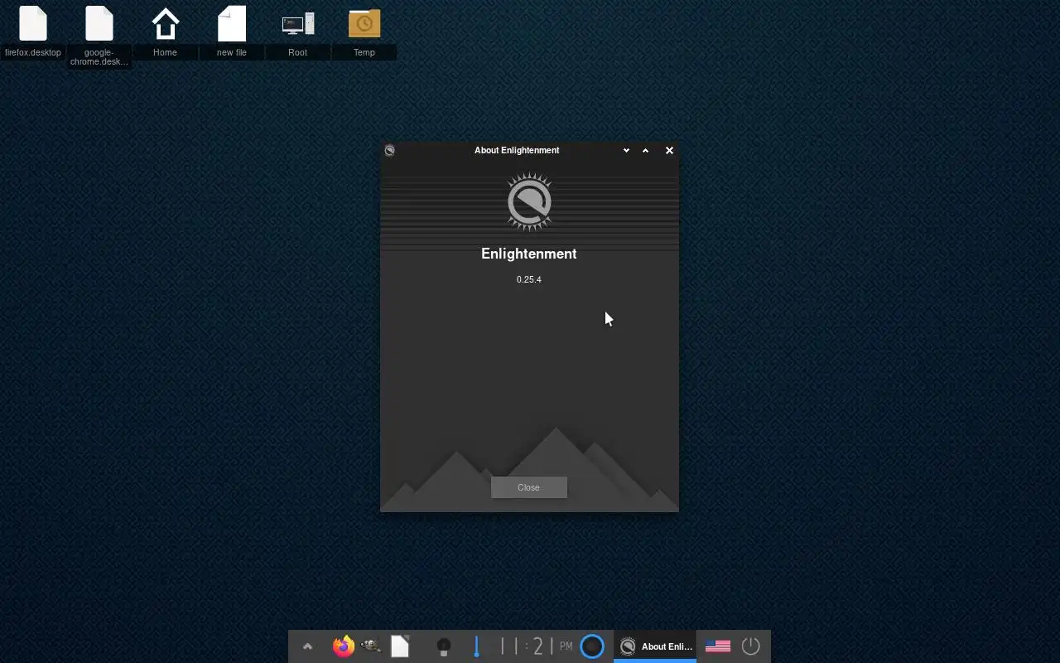The image size is (1060, 663).
Task: Close About Enlightenment window via X
Action: pos(669,150)
